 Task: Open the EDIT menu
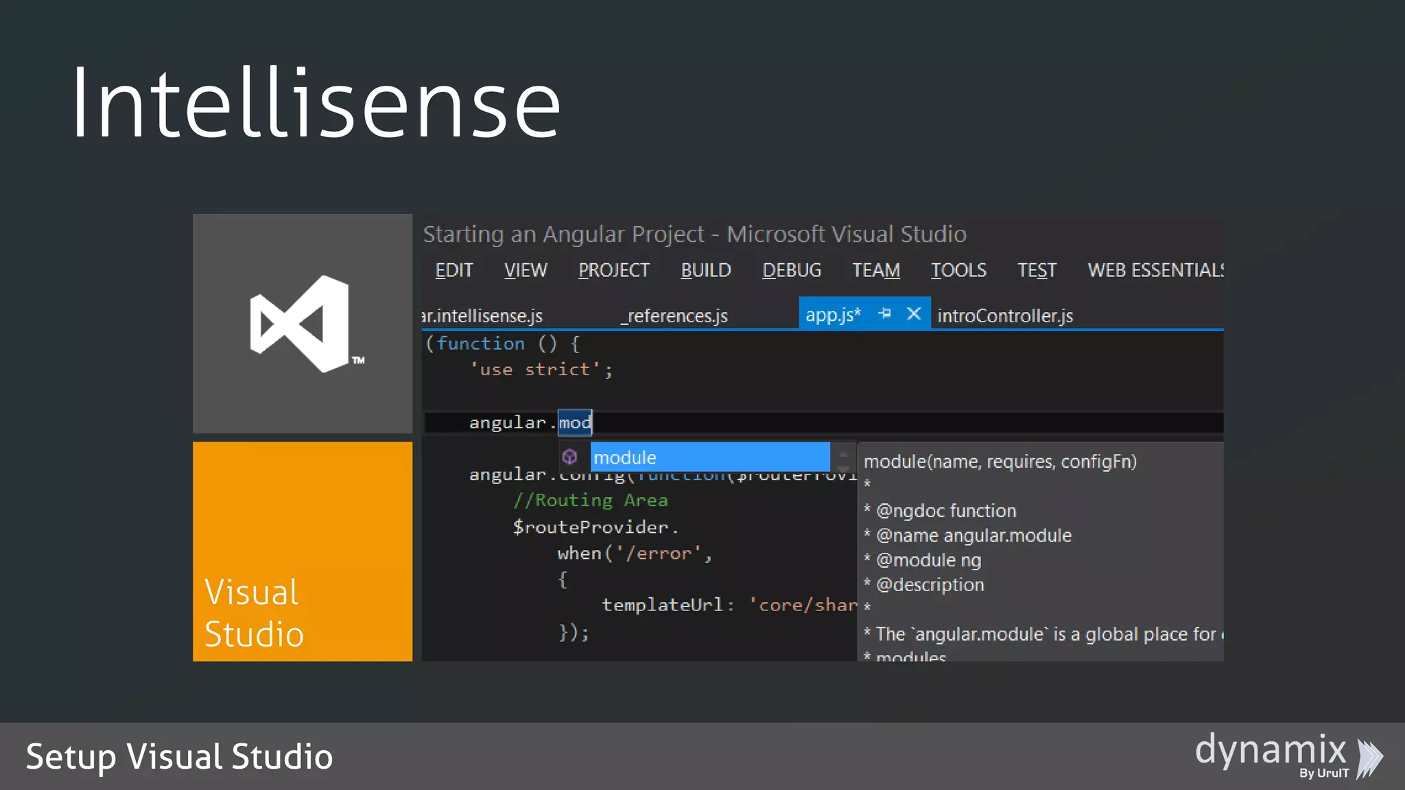click(453, 270)
